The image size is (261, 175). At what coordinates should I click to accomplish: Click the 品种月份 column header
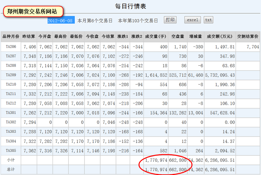point(11,36)
